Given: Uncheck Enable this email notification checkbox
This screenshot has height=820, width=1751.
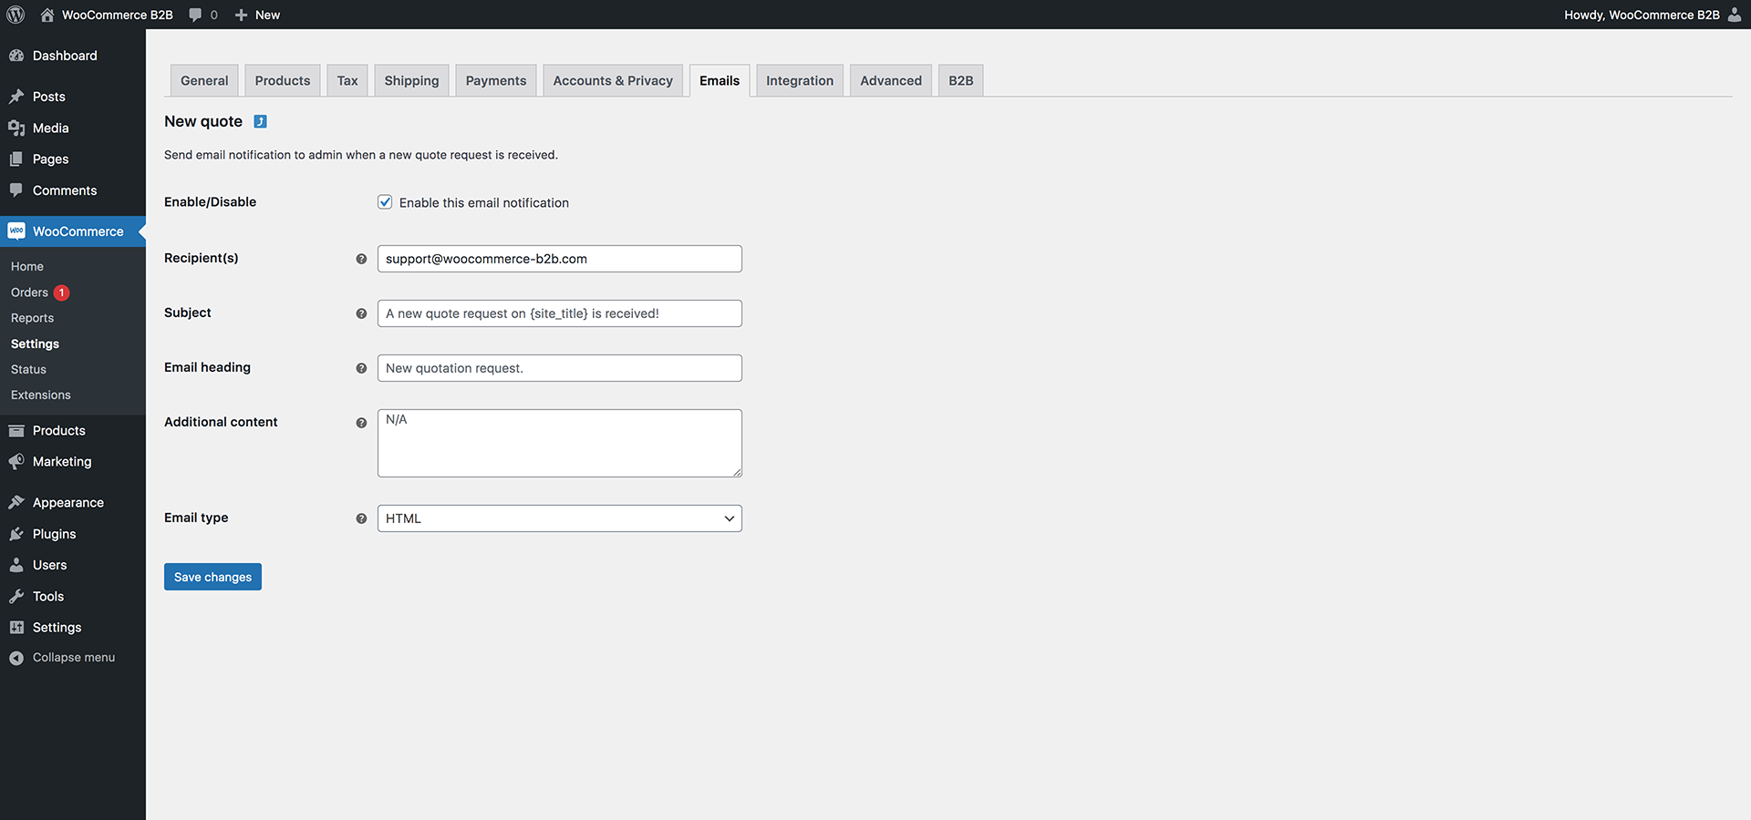Looking at the screenshot, I should coord(385,202).
